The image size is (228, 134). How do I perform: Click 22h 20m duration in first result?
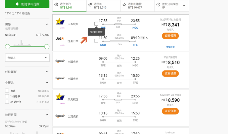point(119,38)
